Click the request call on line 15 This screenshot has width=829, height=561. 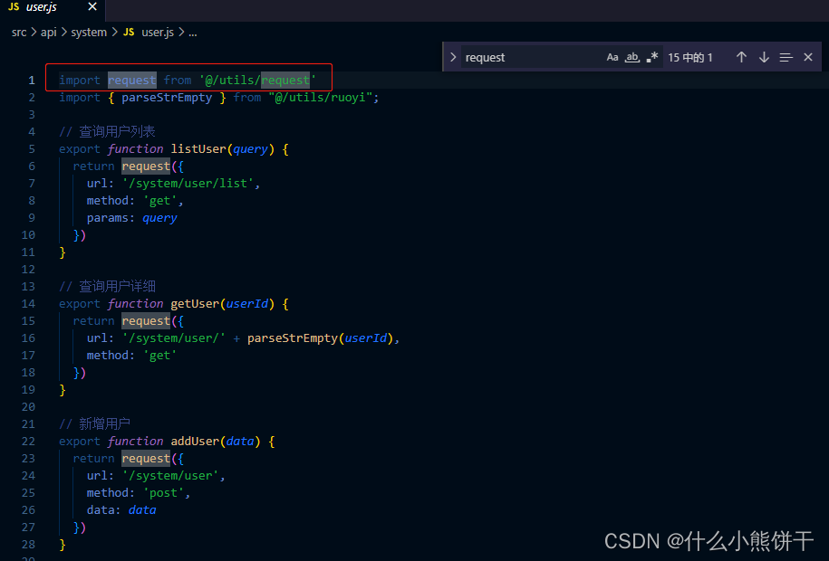[x=146, y=321]
